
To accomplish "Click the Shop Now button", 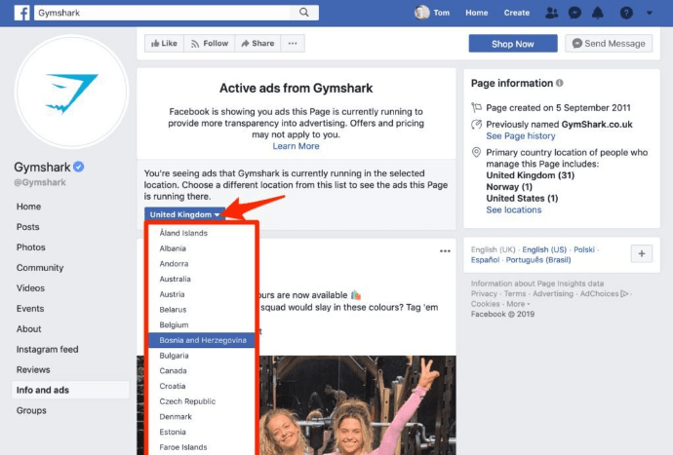I will (513, 44).
